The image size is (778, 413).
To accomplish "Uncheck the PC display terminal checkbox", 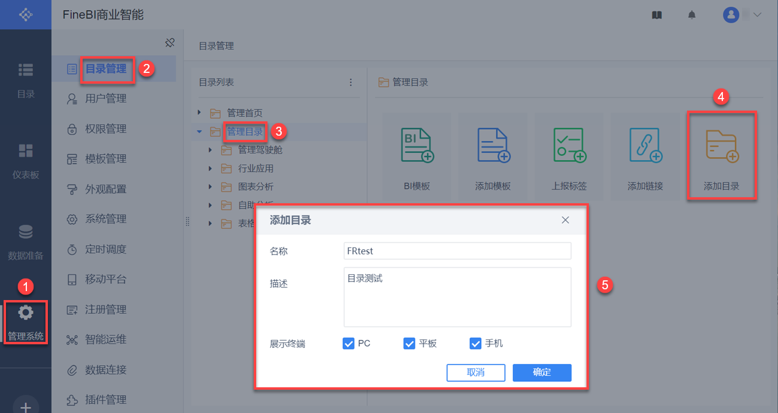I will tap(349, 344).
